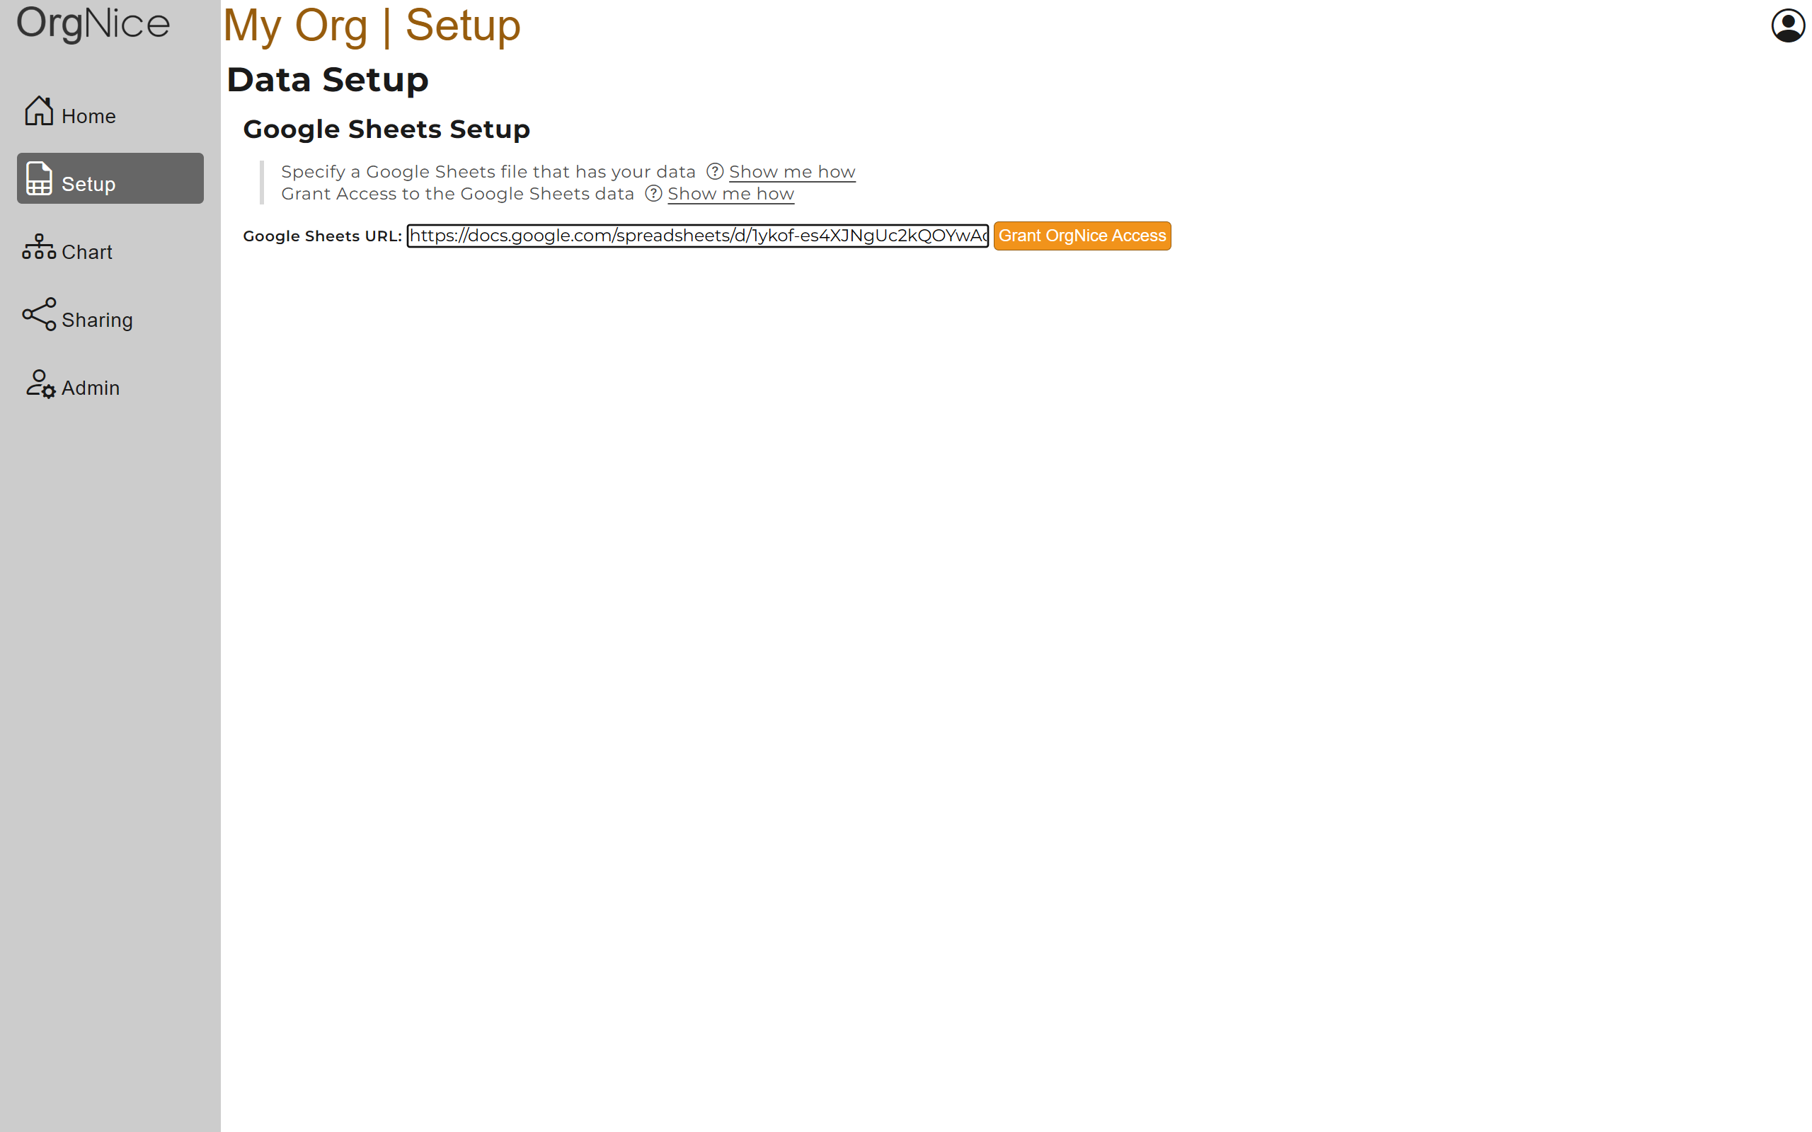The height and width of the screenshot is (1132, 1812).
Task: Expand the Google Sheets Setup section
Action: click(x=386, y=129)
